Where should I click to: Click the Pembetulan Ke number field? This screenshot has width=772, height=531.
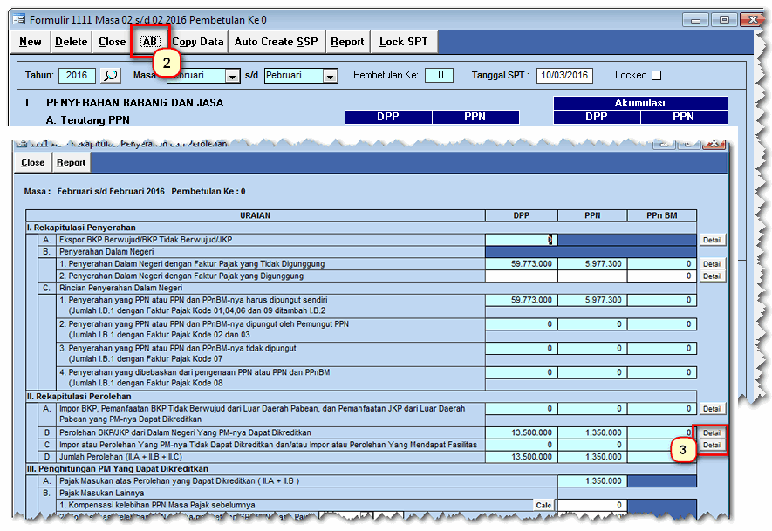[440, 76]
